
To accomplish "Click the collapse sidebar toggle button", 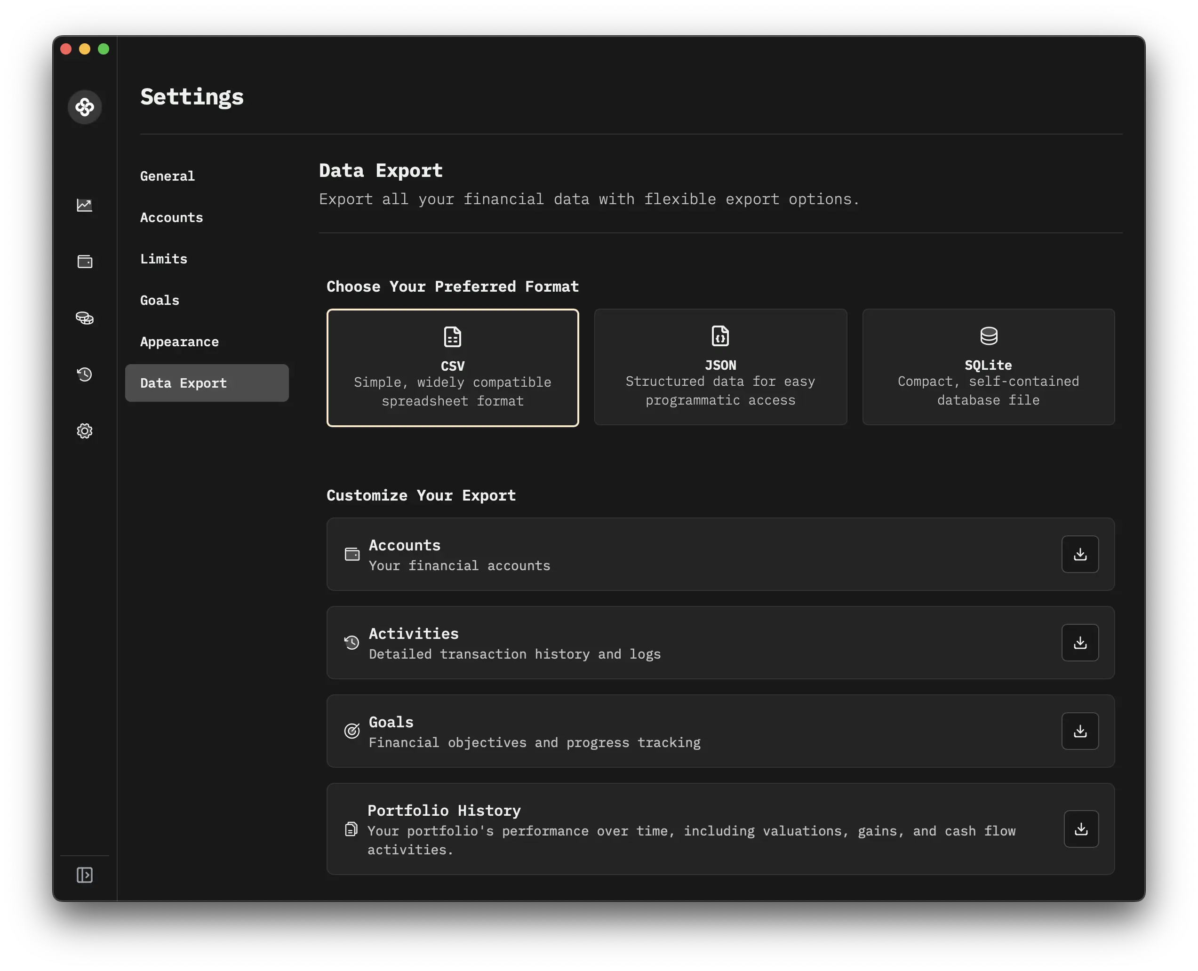I will click(85, 874).
